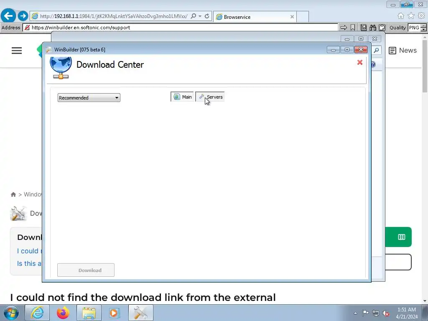Viewport: 428px width, 321px height.
Task: Click the IE Home icon
Action: point(401,16)
